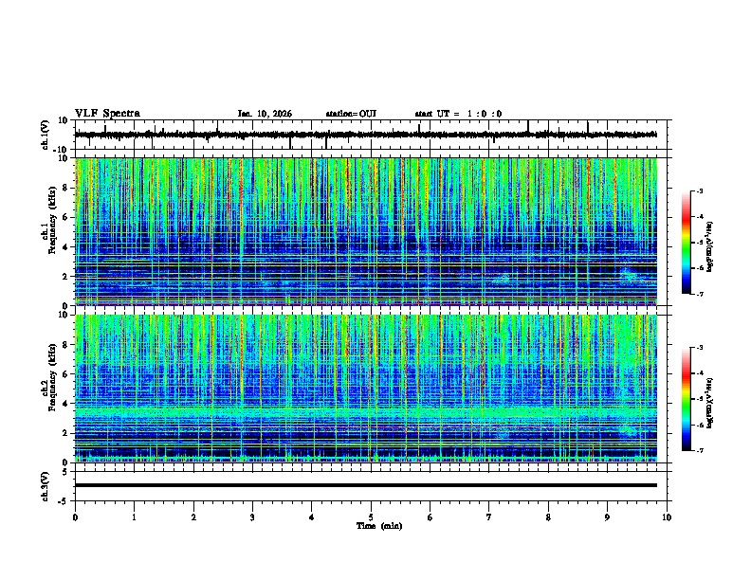Select the ch.3(V) axis label

46,486
